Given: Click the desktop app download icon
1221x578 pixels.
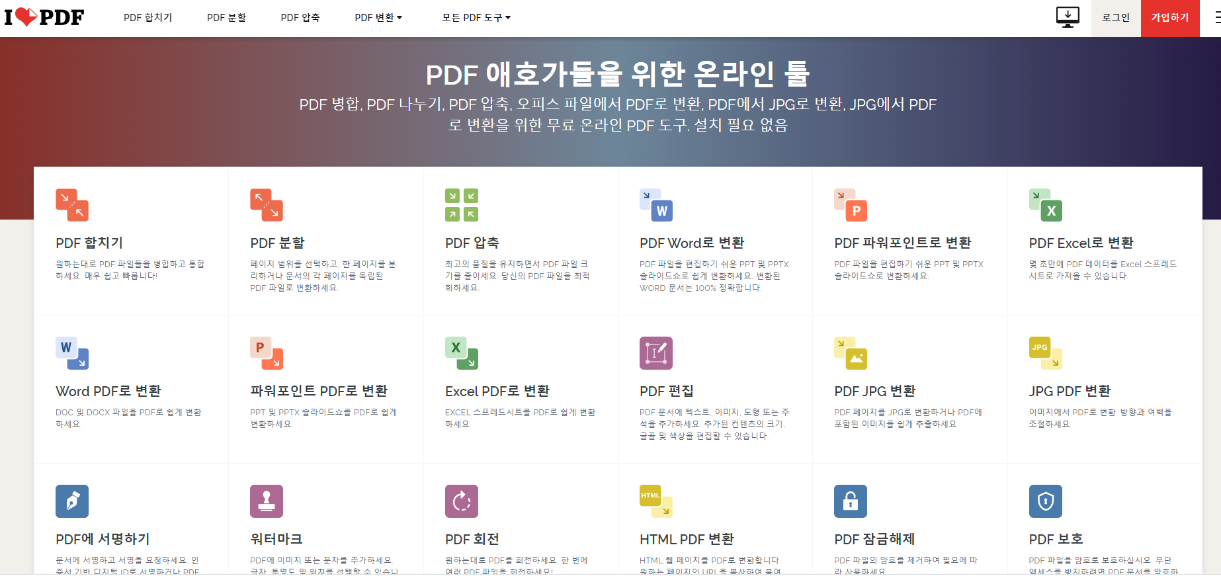Looking at the screenshot, I should click(x=1068, y=17).
